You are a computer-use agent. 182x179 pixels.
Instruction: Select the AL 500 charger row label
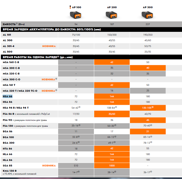7,52
